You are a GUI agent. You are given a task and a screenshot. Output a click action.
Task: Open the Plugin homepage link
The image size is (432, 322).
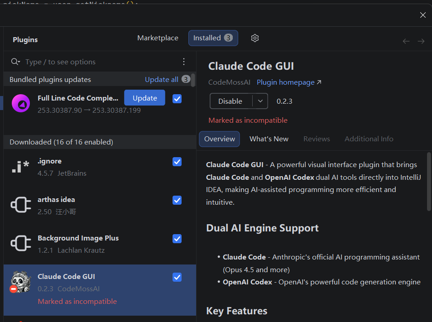click(289, 82)
